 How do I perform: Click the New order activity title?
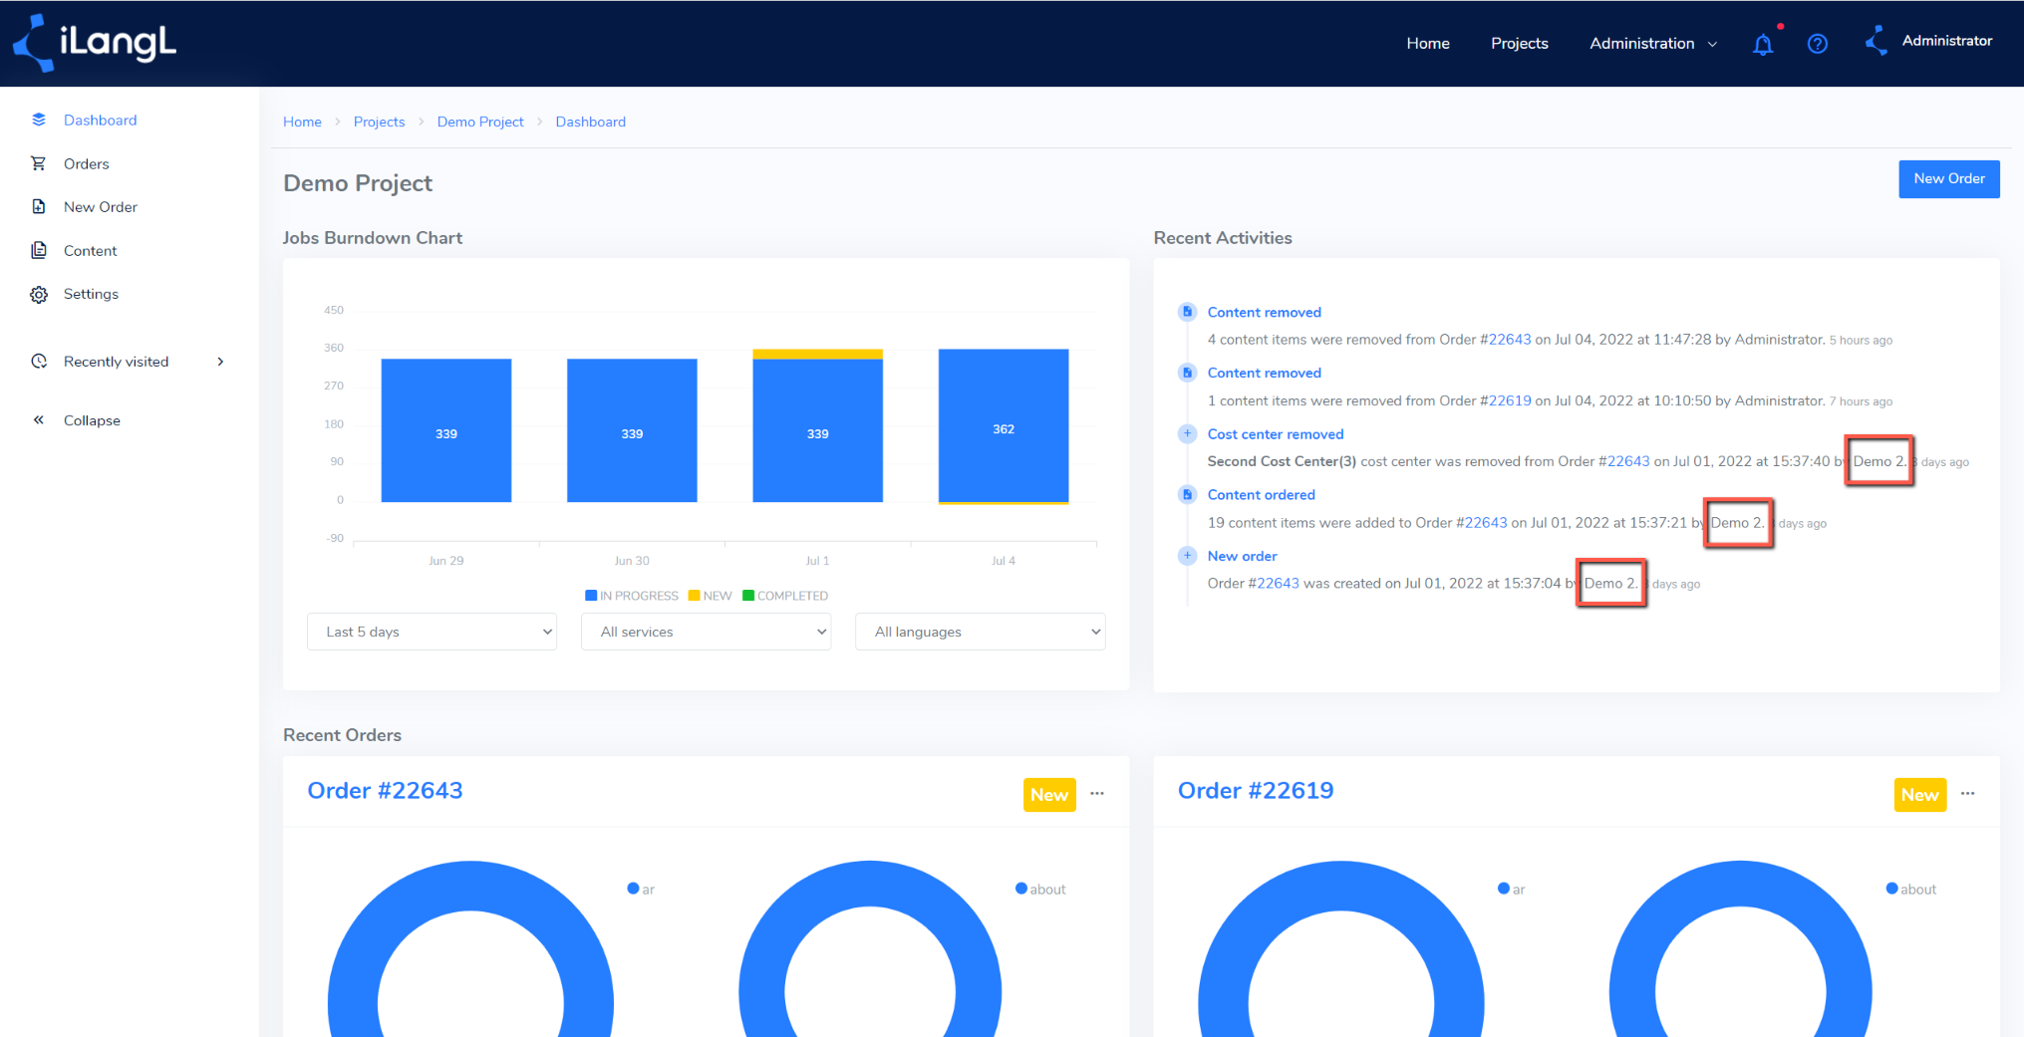pos(1242,556)
